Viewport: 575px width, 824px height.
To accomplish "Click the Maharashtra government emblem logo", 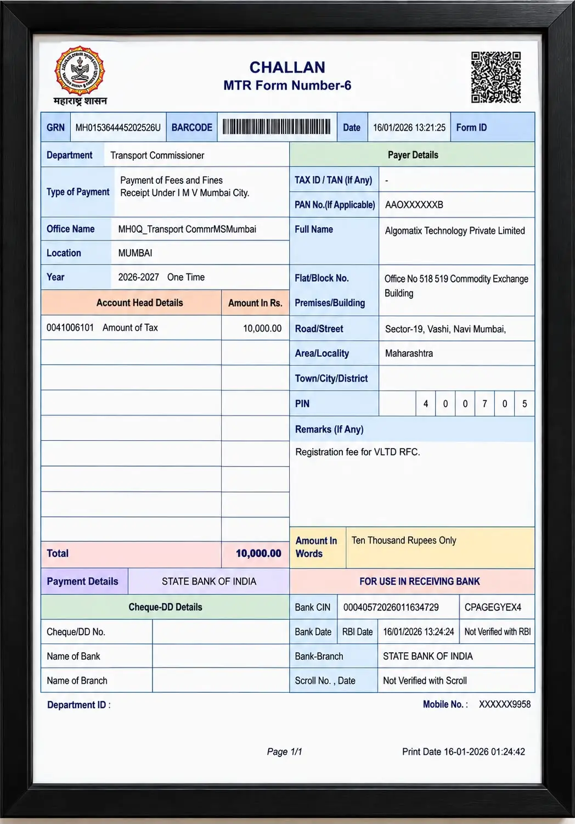I will (80, 76).
